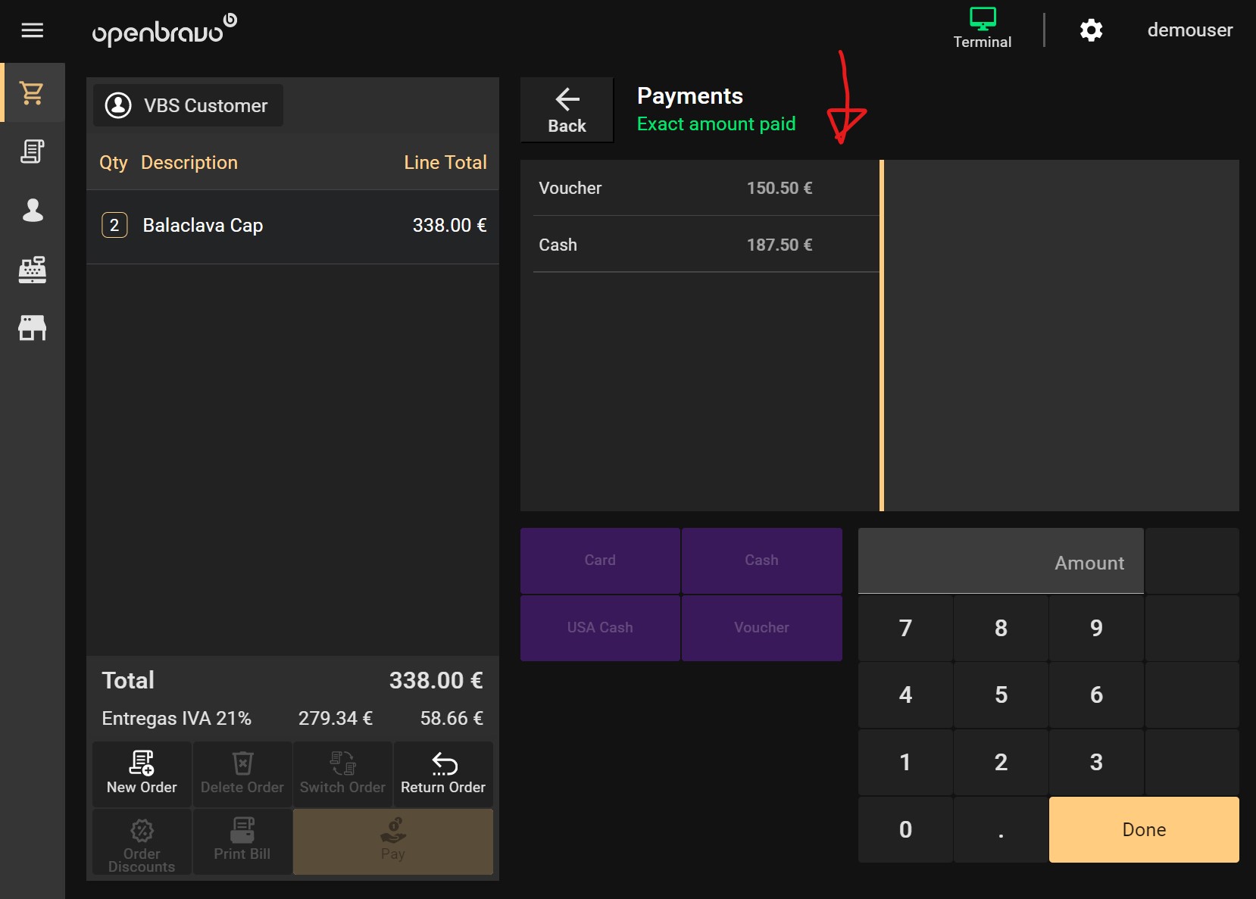
Task: Open the receipts list sidebar icon
Action: pos(32,151)
